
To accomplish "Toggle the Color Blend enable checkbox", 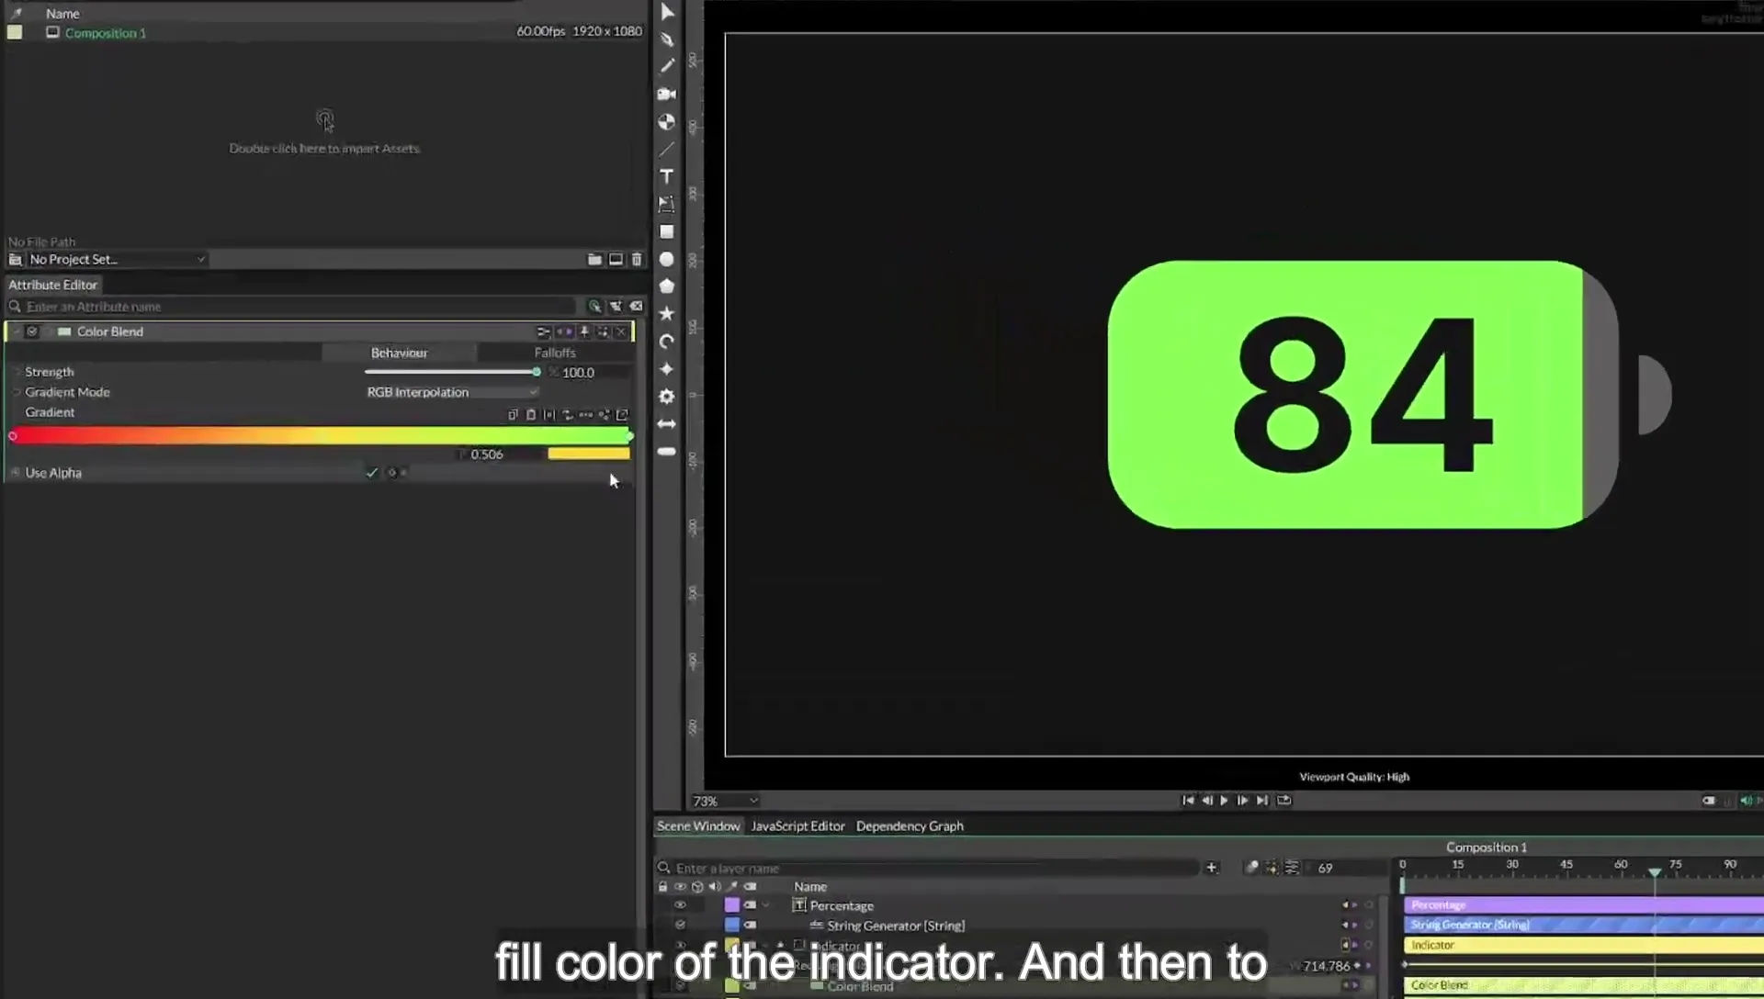I will coord(32,331).
